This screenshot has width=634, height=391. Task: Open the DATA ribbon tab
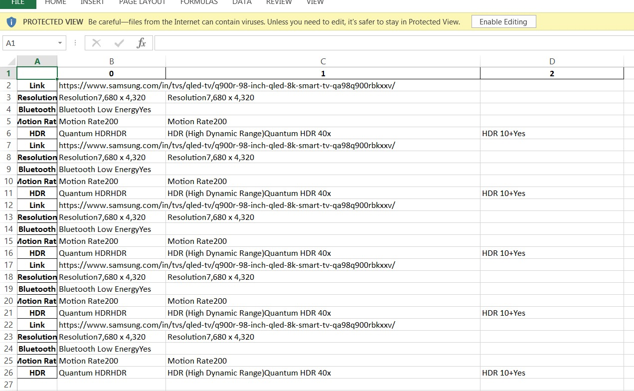(242, 2)
